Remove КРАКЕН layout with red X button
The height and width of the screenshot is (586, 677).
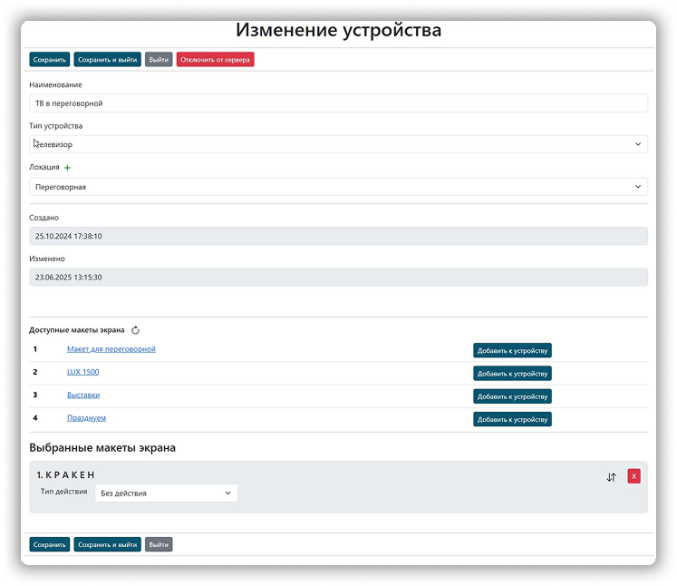[633, 476]
